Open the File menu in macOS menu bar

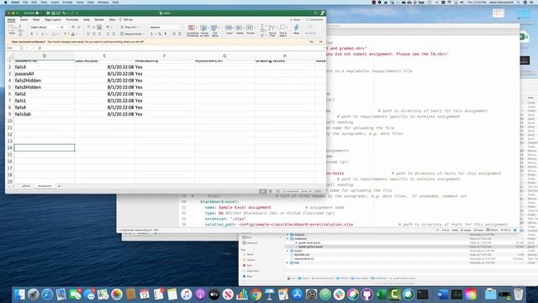pyautogui.click(x=25, y=2)
